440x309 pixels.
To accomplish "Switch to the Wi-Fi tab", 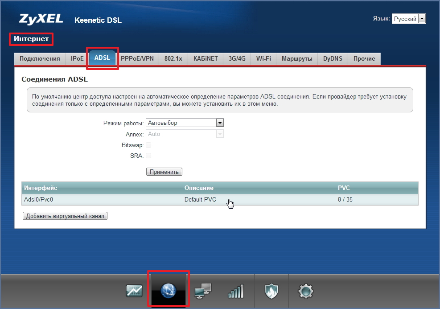I will click(263, 58).
